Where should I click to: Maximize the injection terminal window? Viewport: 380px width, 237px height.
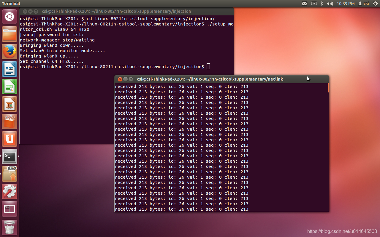[36, 11]
